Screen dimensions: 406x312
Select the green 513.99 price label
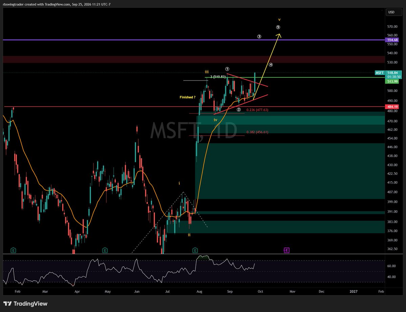tap(392, 81)
